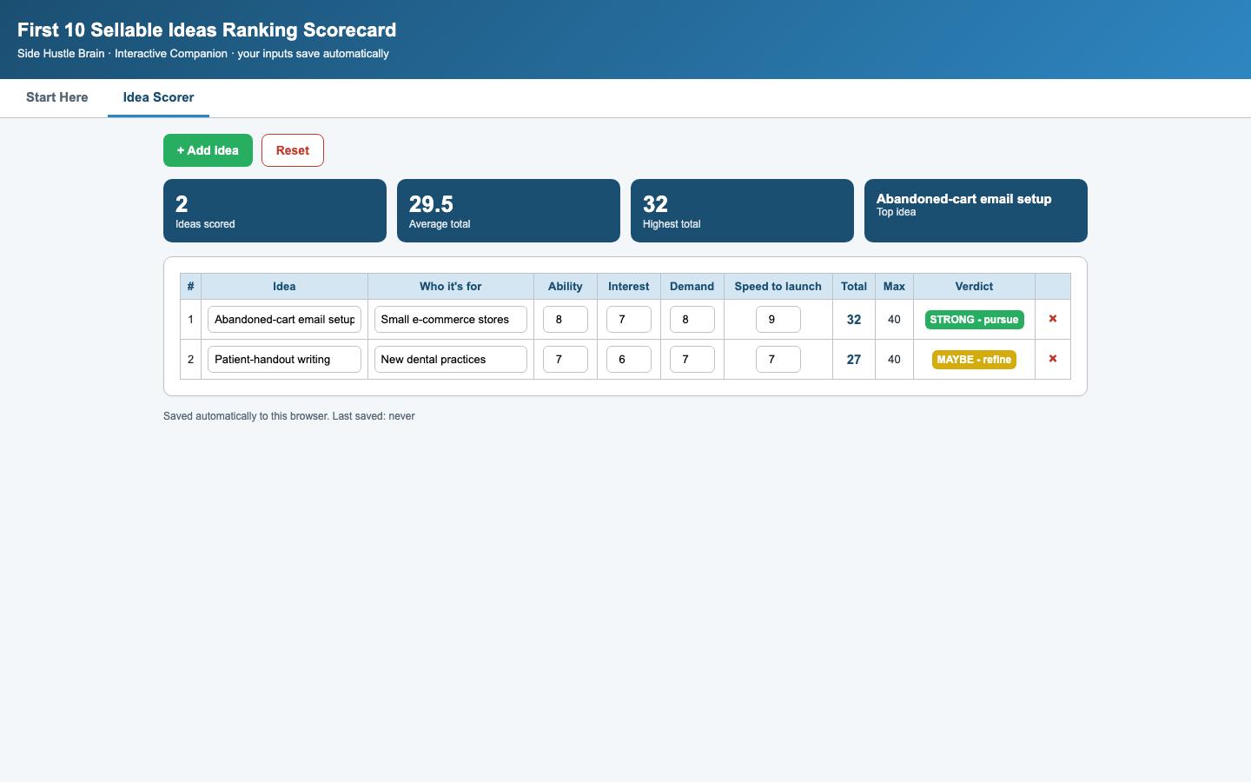The height and width of the screenshot is (782, 1251).
Task: Click the Side Hustle Brain subtitle text
Action: [x=203, y=54]
